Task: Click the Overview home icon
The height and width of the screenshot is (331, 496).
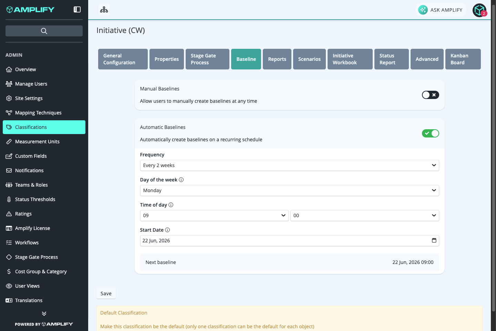Action: (x=9, y=69)
